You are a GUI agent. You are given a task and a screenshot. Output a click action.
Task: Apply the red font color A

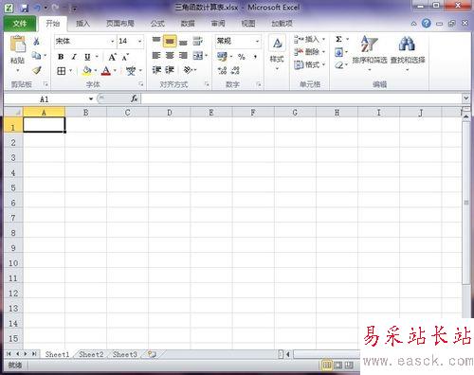106,71
